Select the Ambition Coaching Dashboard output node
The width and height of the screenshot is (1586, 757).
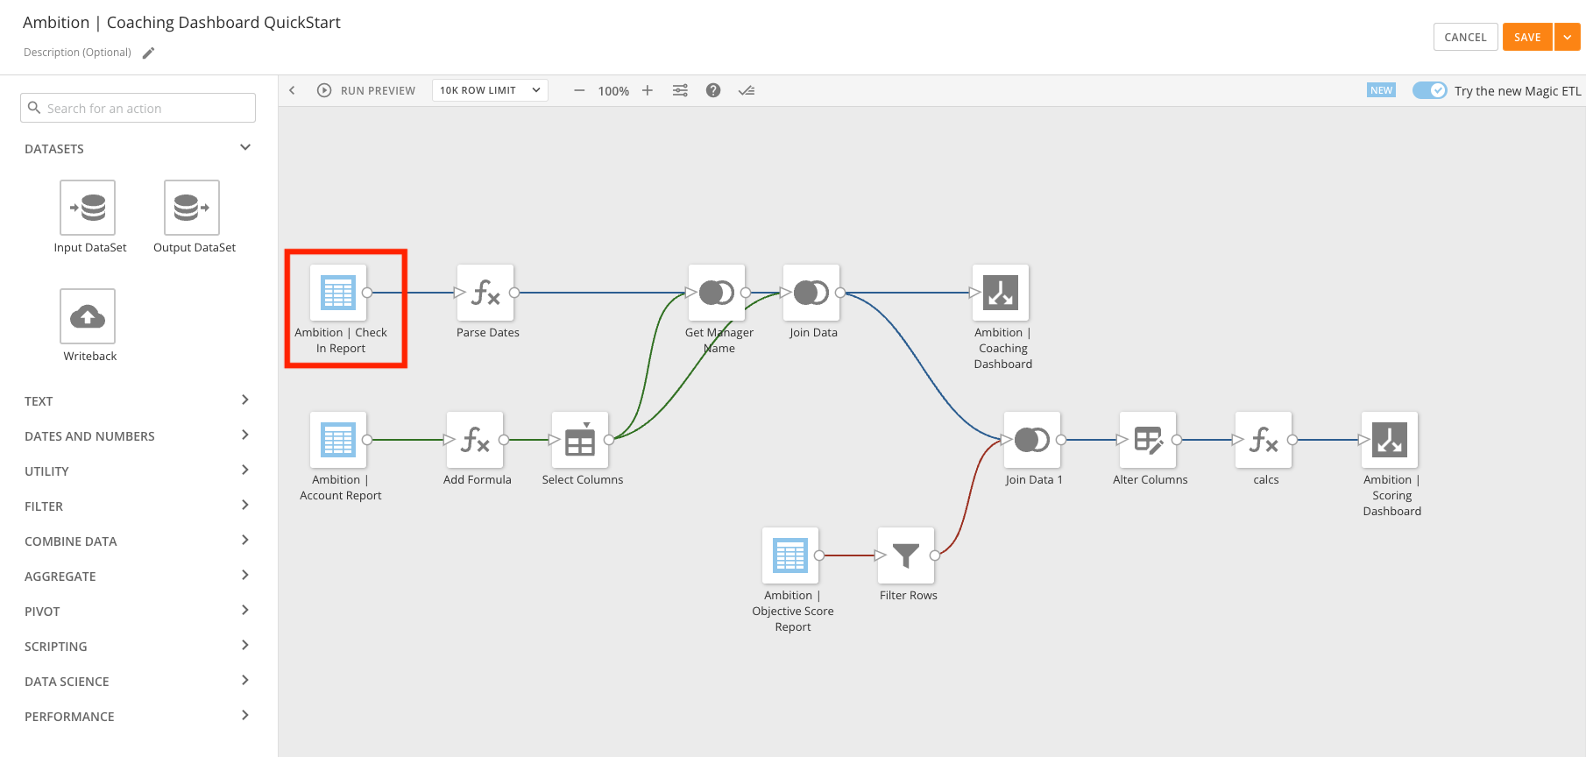pyautogui.click(x=1001, y=293)
